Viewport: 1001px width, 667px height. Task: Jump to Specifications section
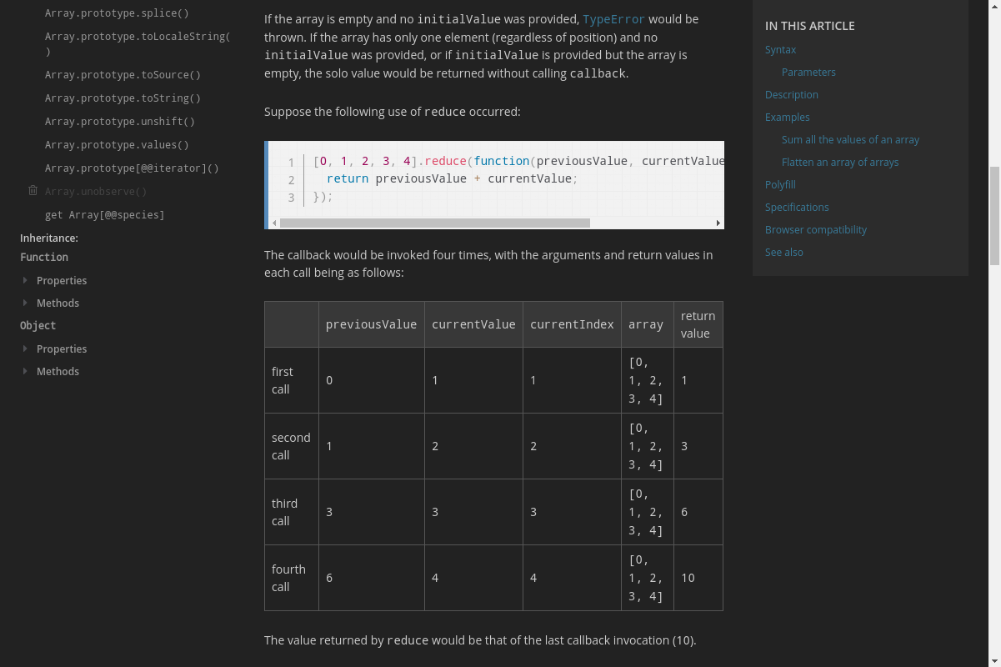(x=797, y=208)
